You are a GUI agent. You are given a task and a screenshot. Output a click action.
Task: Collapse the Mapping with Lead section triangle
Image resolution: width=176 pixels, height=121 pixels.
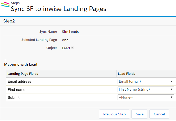tap(5, 60)
